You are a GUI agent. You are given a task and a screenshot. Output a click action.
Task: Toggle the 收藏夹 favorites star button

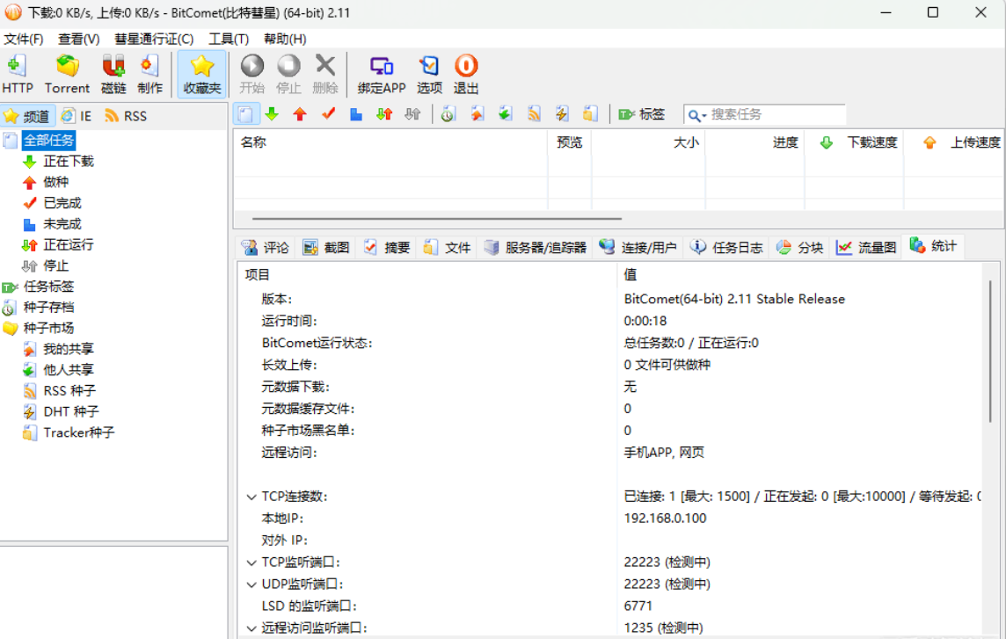tap(201, 74)
